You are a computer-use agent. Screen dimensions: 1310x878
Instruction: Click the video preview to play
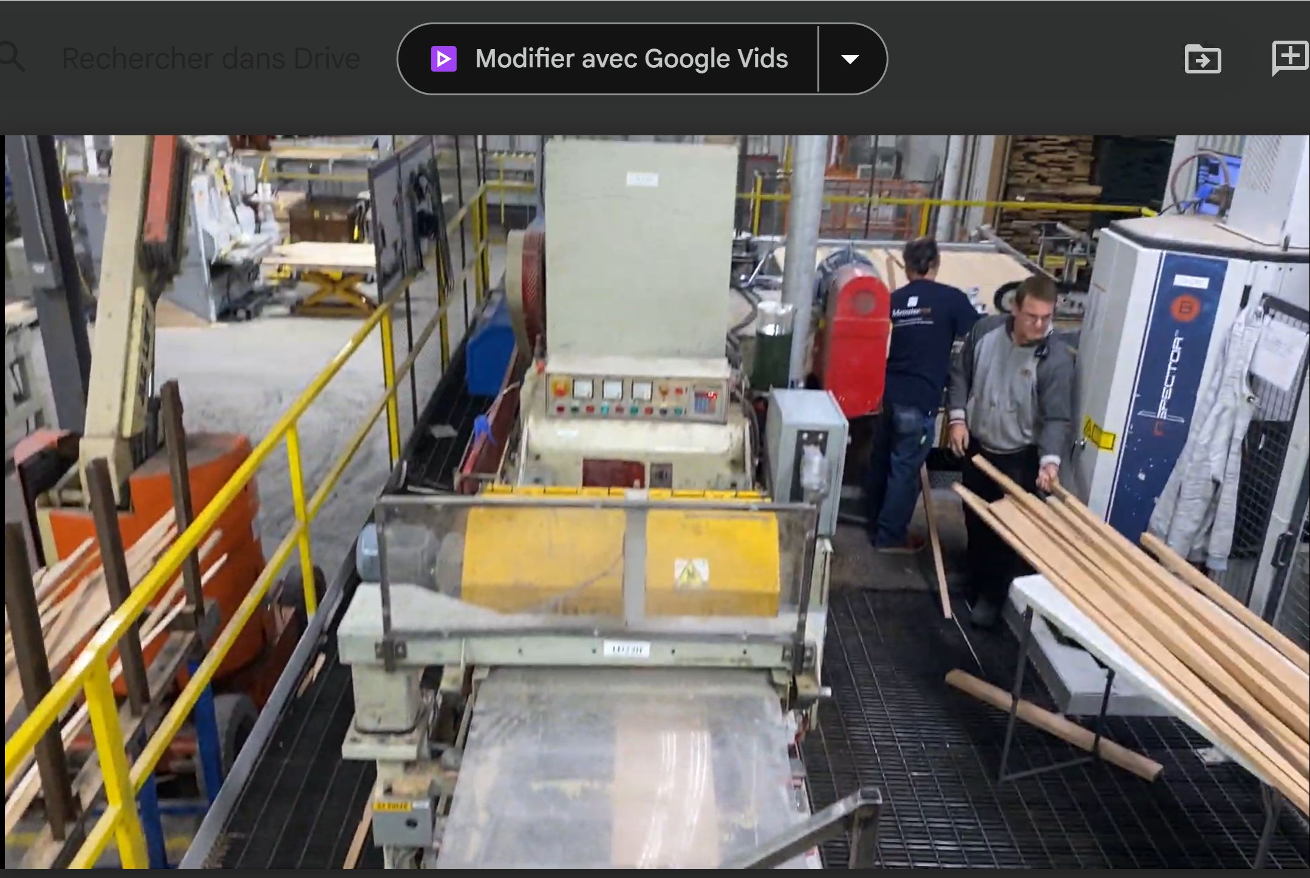pyautogui.click(x=657, y=501)
